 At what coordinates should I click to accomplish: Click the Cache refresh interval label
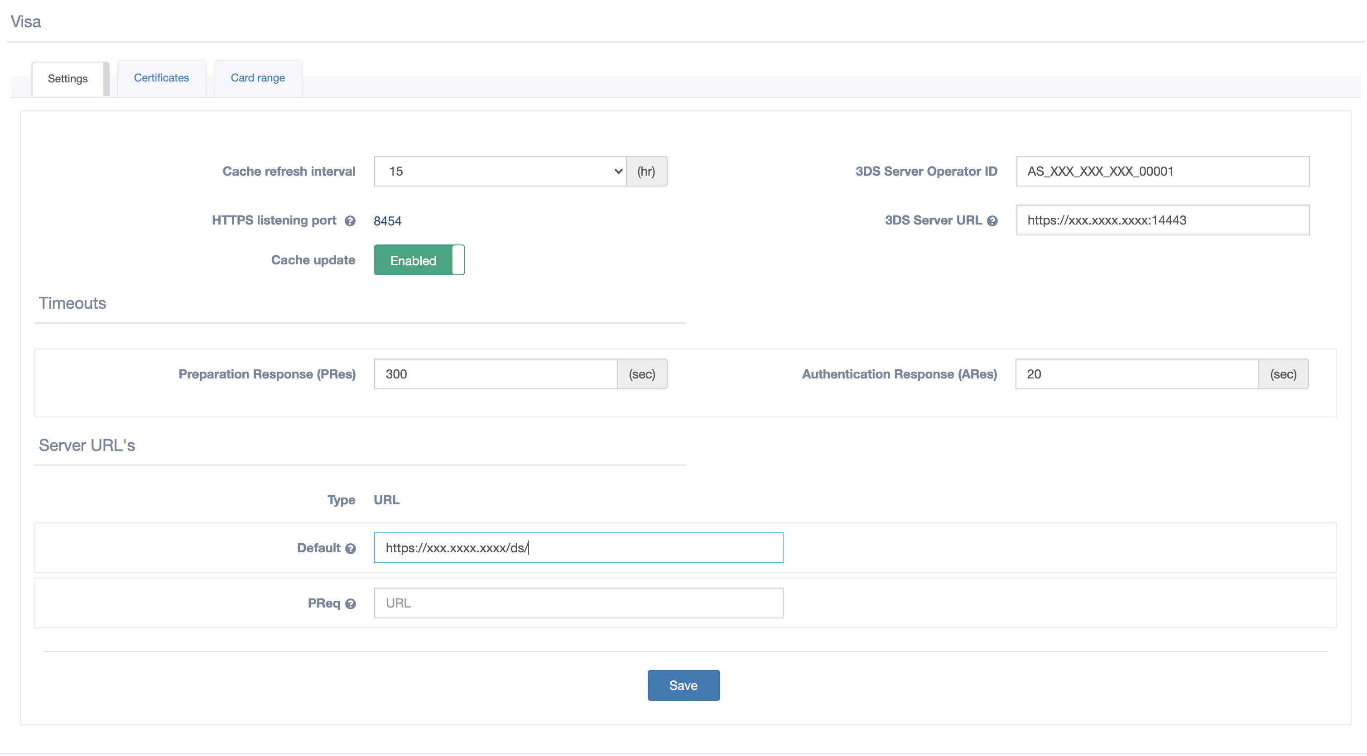point(289,172)
